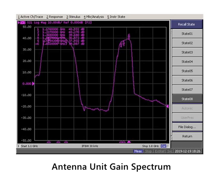Open the Active Ch/Trace menu
This screenshot has width=220, height=179.
(x=30, y=17)
